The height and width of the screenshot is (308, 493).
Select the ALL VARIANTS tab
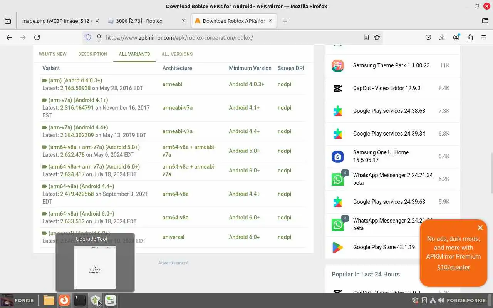[x=134, y=54]
